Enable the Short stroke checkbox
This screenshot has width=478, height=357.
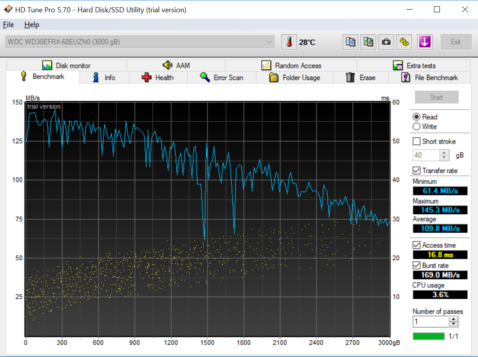(x=416, y=142)
